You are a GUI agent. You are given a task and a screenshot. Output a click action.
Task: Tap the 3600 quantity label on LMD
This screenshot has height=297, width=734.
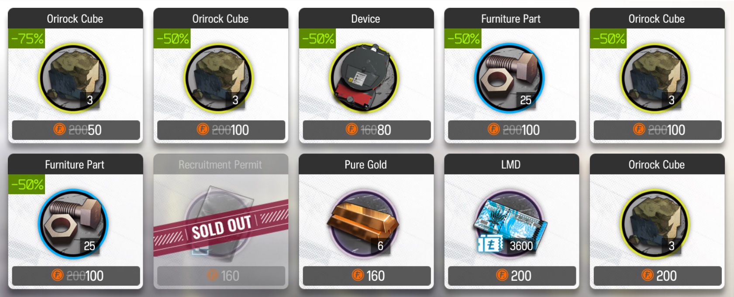point(521,246)
